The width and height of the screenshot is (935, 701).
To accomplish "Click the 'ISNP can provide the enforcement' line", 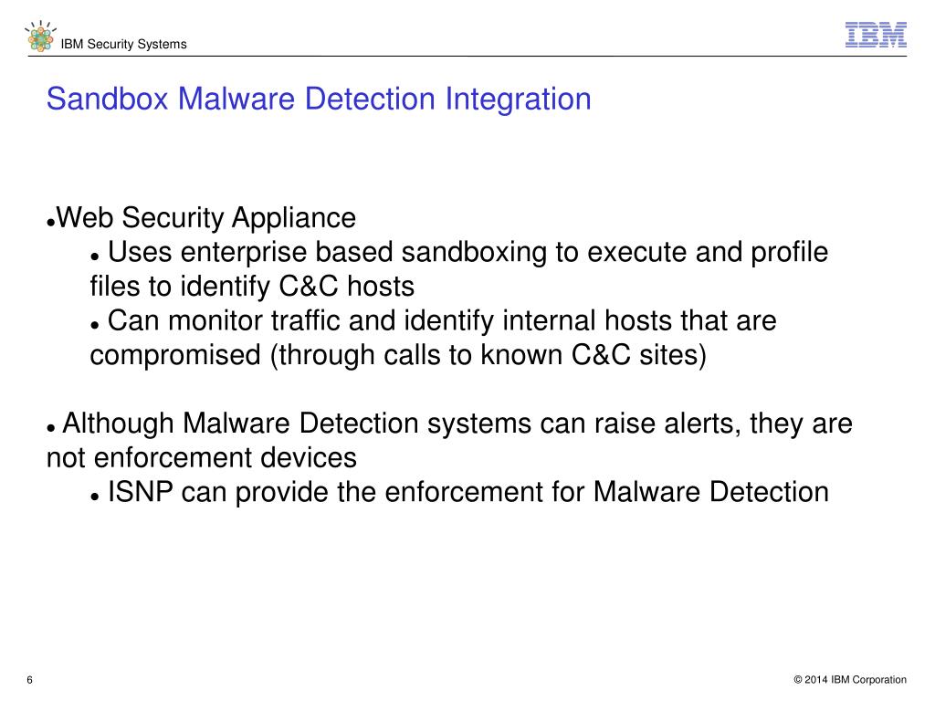I will (468, 492).
